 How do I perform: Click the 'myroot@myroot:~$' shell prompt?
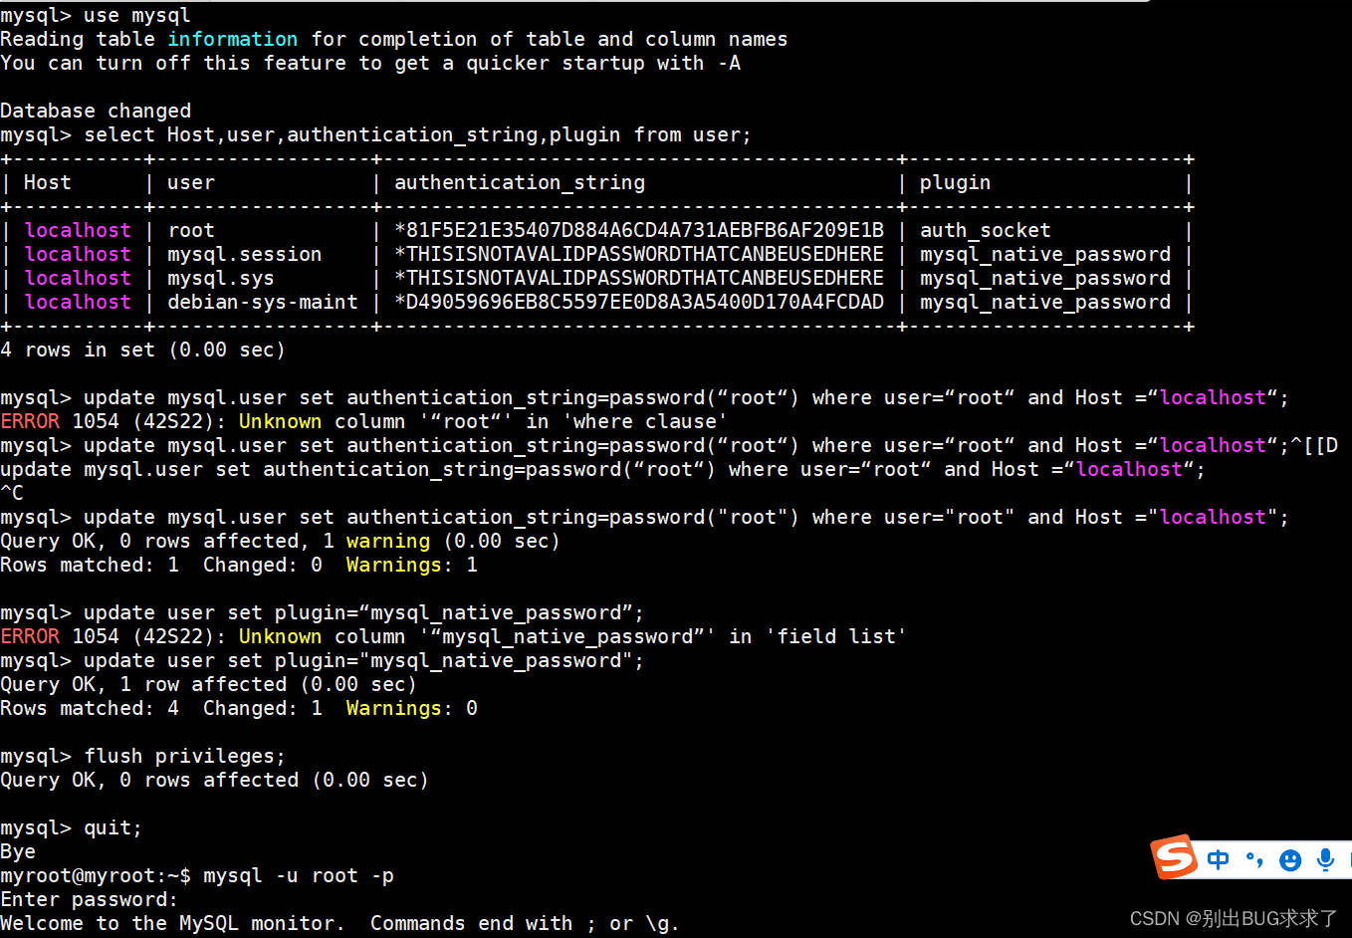[x=96, y=875]
